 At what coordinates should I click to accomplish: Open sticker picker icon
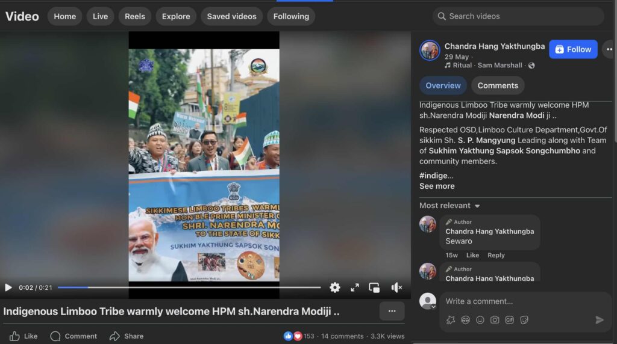[x=524, y=320]
